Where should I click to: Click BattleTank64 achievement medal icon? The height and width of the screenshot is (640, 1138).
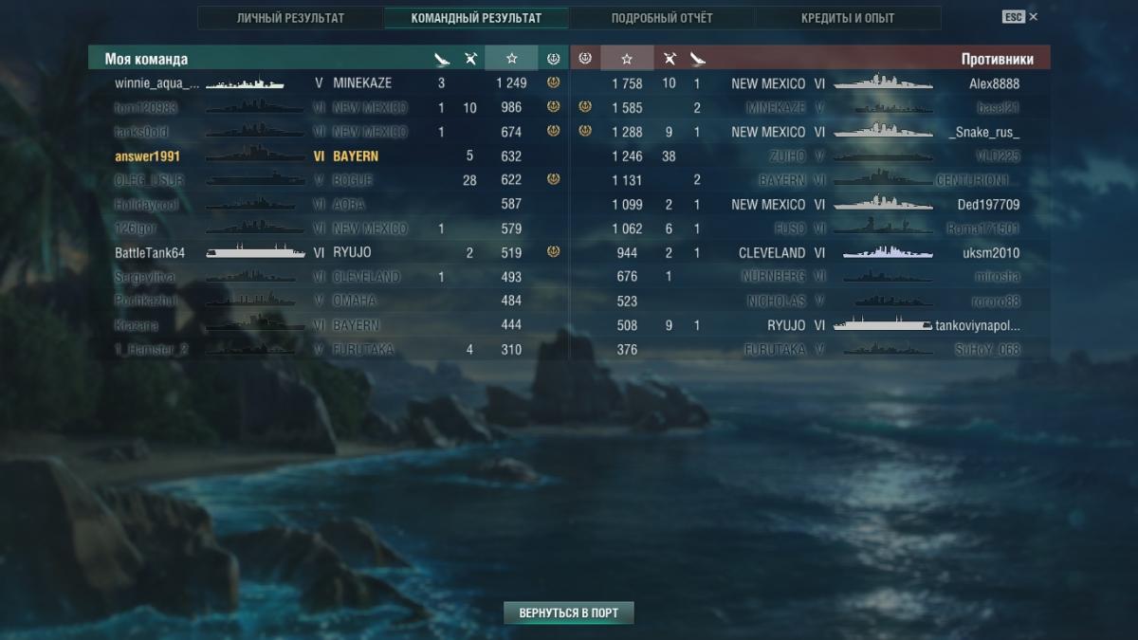tap(554, 252)
